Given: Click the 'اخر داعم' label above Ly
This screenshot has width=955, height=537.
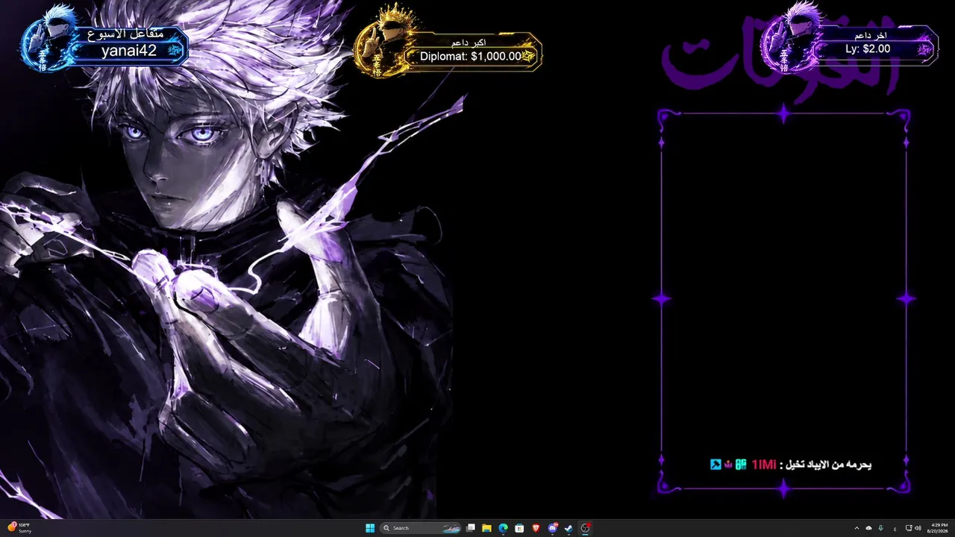Looking at the screenshot, I should point(871,35).
